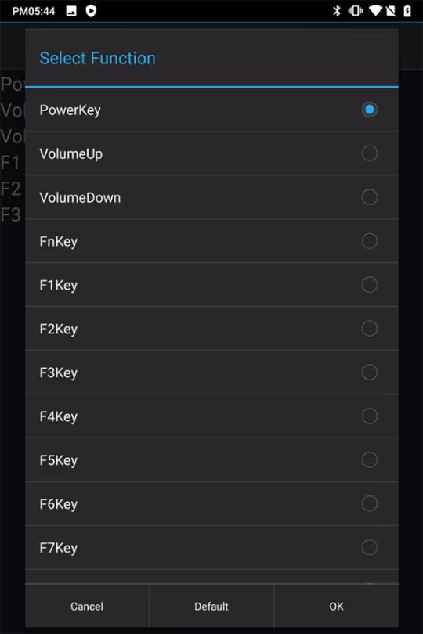This screenshot has width=423, height=634.
Task: Tap the Bluetooth status bar icon
Action: [x=336, y=10]
